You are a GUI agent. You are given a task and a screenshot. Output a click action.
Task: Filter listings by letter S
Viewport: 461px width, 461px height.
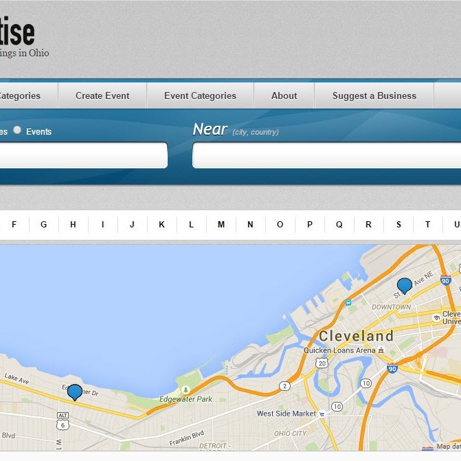398,225
